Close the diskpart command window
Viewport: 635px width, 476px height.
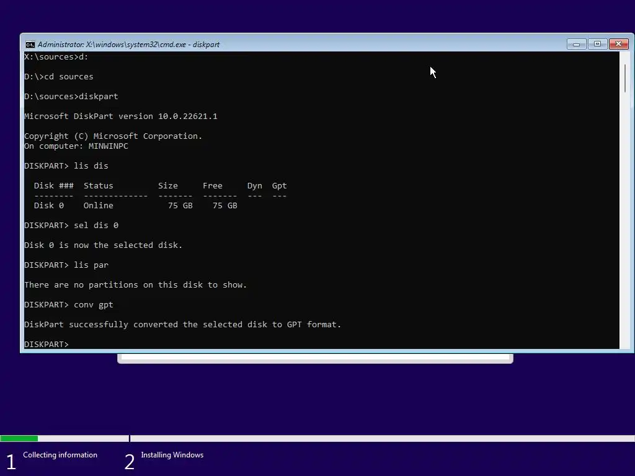coord(618,44)
